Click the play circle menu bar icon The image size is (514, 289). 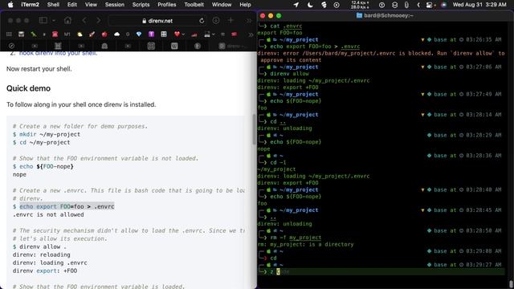click(x=337, y=5)
